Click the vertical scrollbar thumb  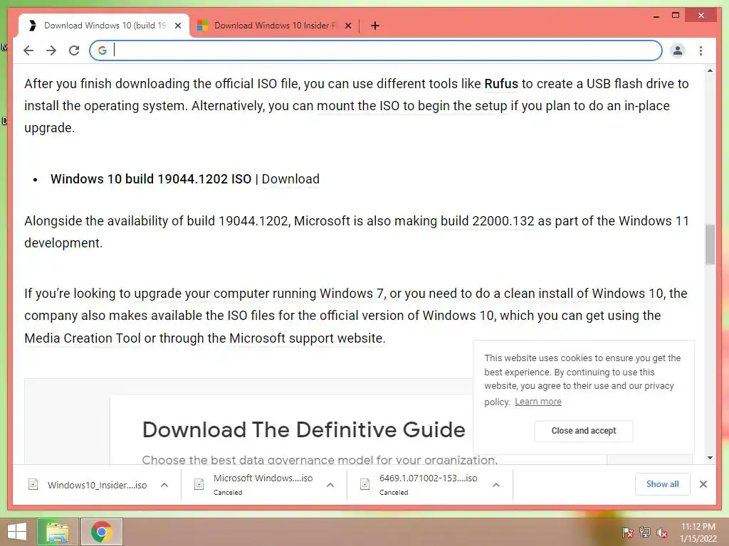click(710, 245)
